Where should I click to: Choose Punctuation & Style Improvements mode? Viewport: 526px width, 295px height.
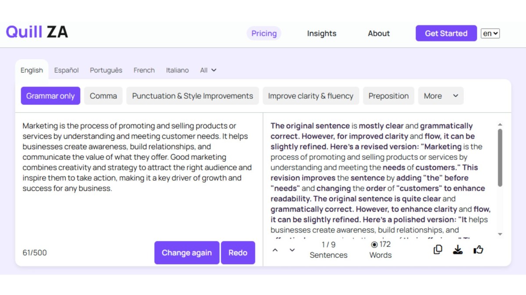tap(192, 96)
